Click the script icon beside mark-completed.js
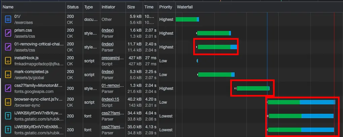 (x=8, y=75)
